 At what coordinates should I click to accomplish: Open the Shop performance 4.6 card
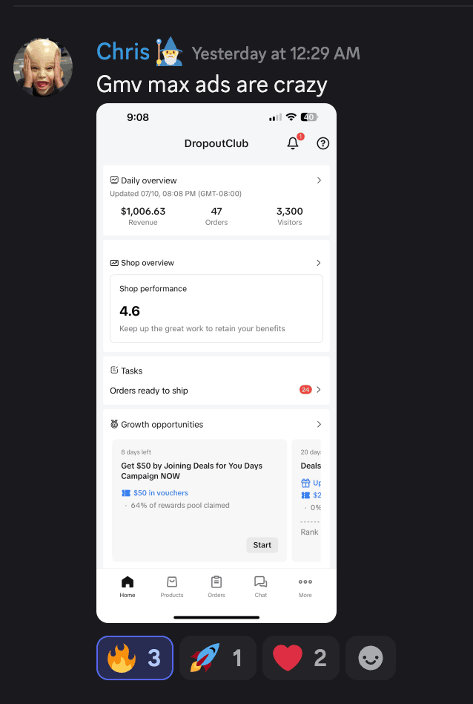(x=216, y=308)
